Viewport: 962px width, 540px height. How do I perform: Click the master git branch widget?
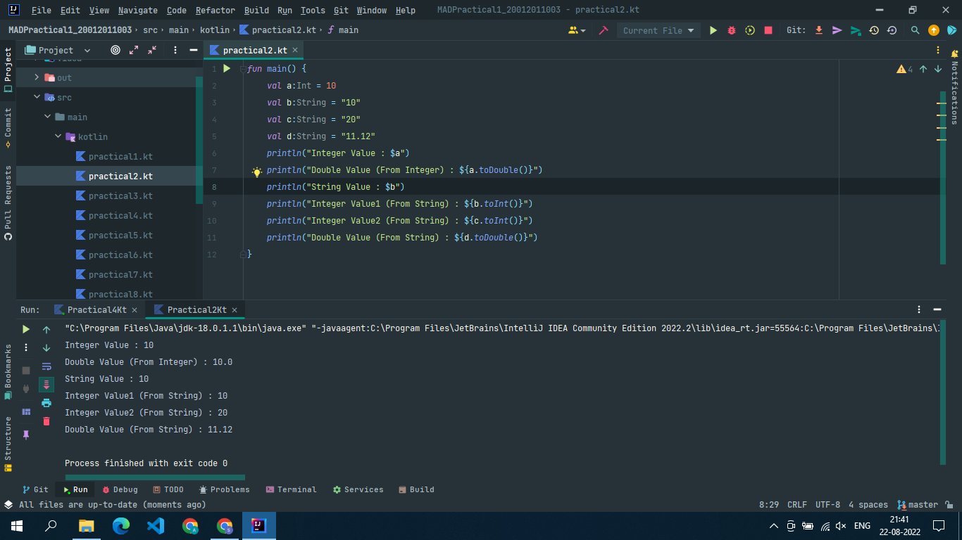(918, 505)
